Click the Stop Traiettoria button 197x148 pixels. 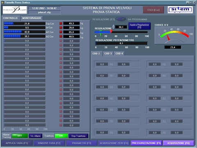pyautogui.click(x=78, y=136)
